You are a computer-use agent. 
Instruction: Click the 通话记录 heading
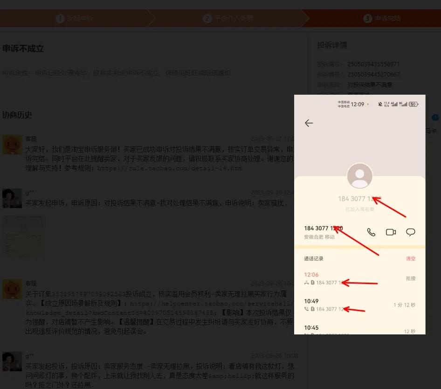click(314, 259)
